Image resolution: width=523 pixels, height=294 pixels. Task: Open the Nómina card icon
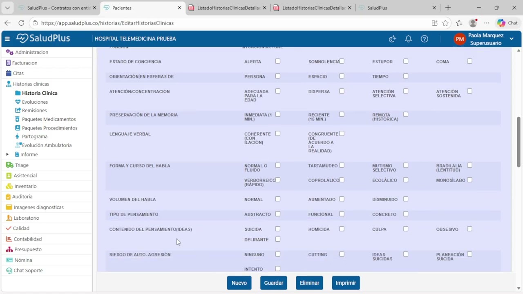pos(10,260)
